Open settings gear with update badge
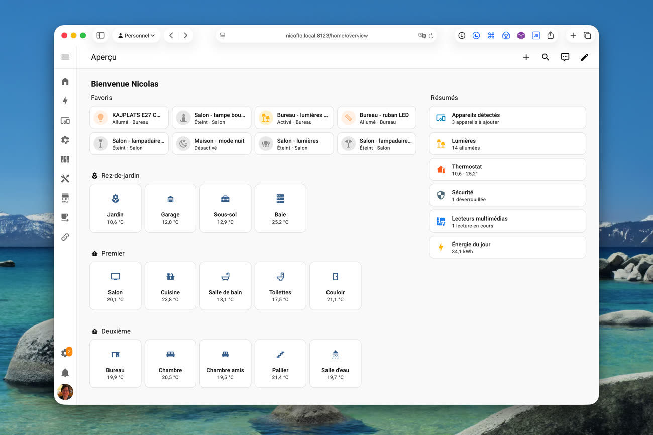The image size is (653, 435). (x=65, y=353)
